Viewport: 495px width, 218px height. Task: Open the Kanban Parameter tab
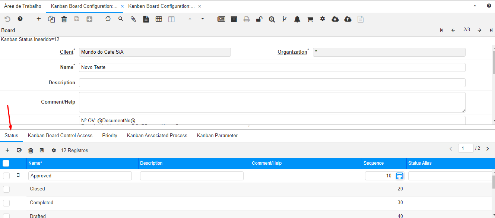point(217,136)
